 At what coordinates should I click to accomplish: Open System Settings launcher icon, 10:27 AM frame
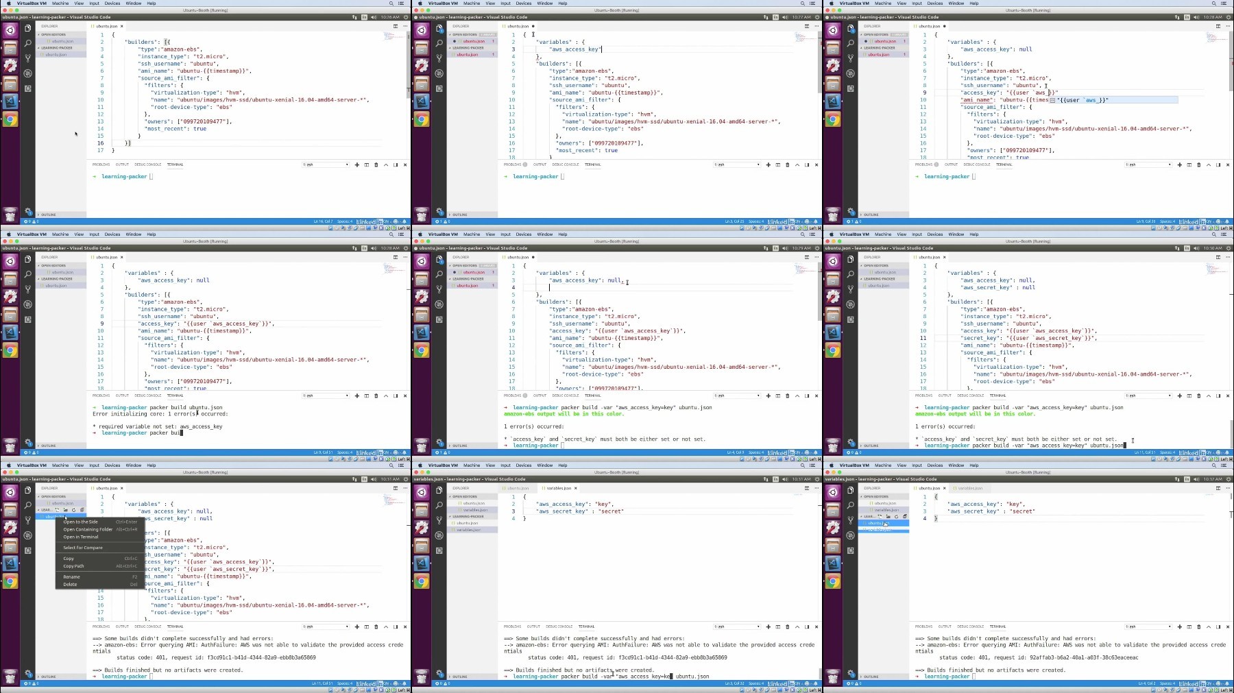pos(422,66)
